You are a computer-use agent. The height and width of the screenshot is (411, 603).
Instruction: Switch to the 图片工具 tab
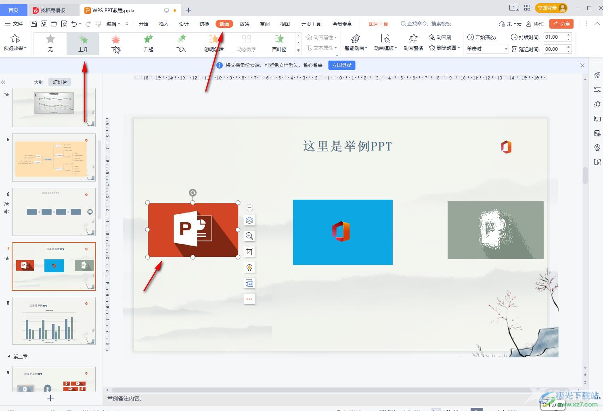[x=378, y=24]
